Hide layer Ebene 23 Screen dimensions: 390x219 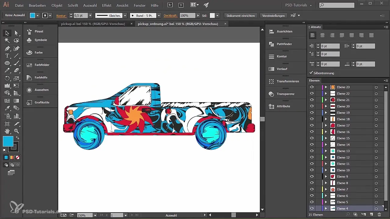tap(312, 87)
